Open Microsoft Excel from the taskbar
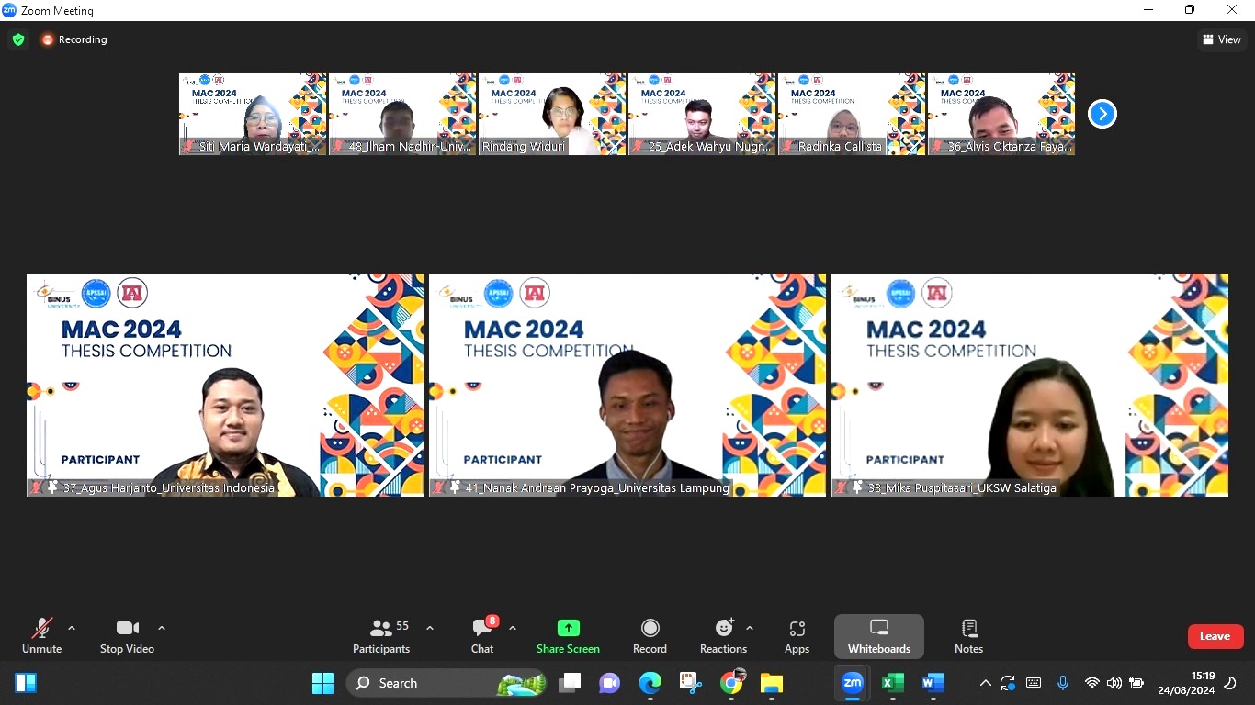The image size is (1255, 705). coord(892,683)
